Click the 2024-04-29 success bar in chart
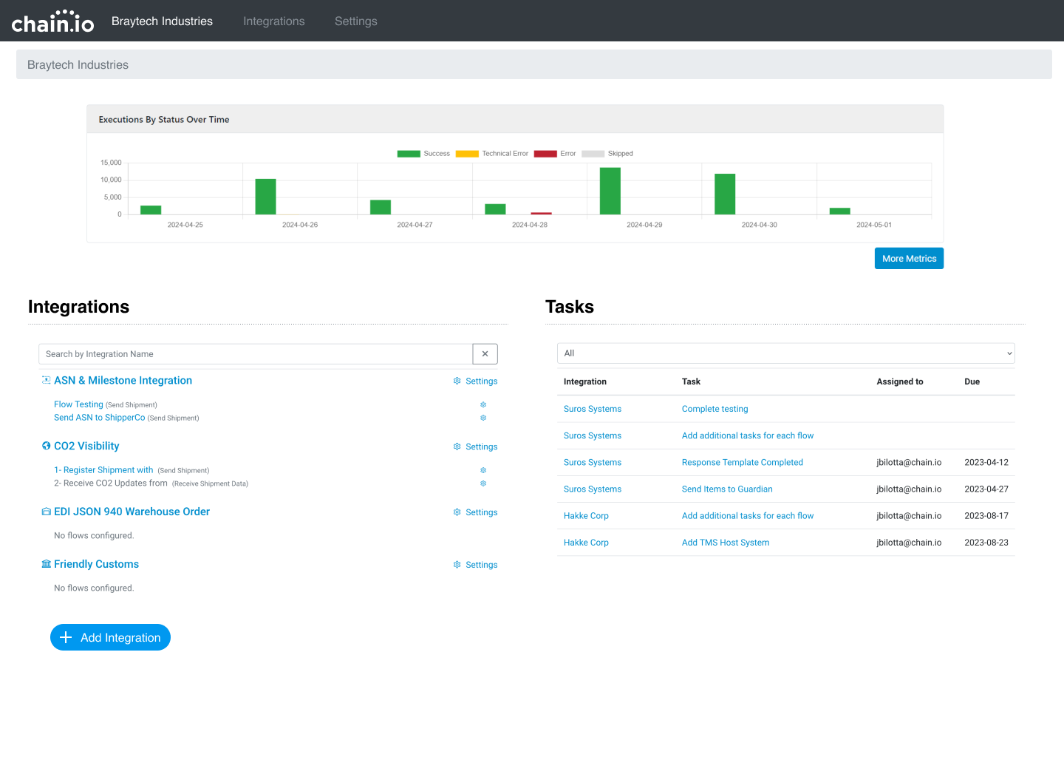 pyautogui.click(x=610, y=191)
